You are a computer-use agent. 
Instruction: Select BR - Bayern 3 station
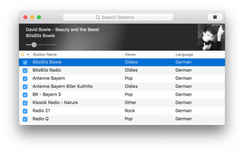click(x=122, y=94)
